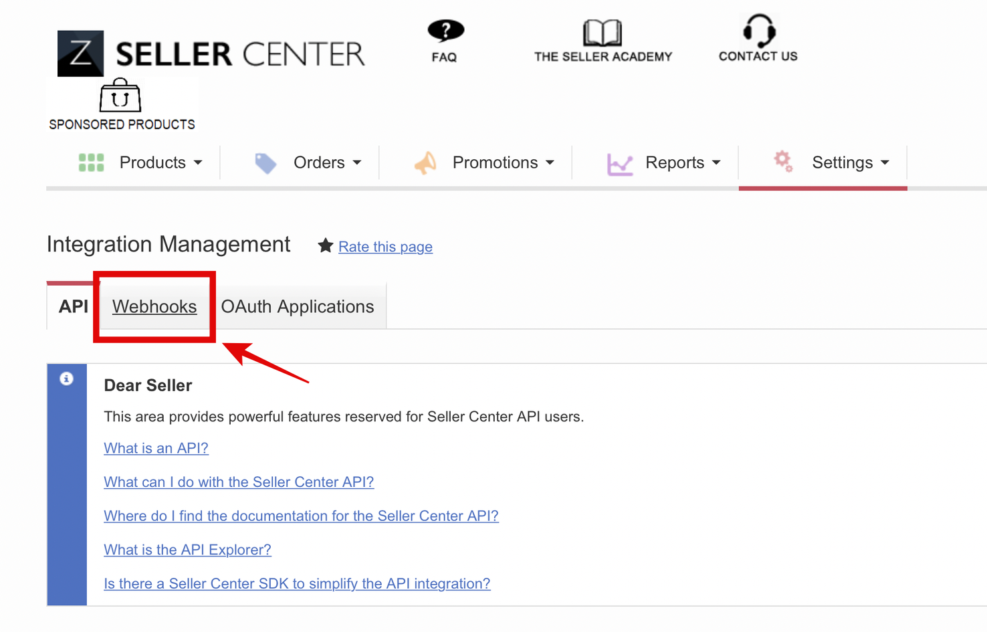
Task: Click the Rate this page link
Action: (x=385, y=247)
